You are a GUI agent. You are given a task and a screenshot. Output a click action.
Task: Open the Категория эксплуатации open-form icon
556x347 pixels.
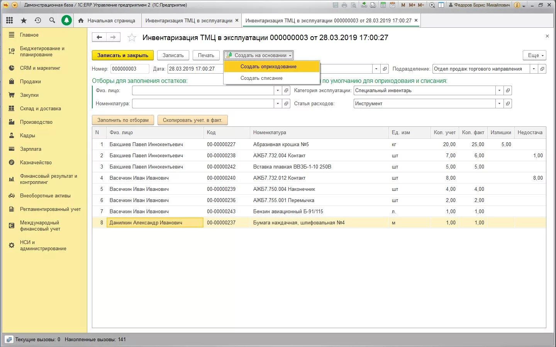[x=508, y=90]
